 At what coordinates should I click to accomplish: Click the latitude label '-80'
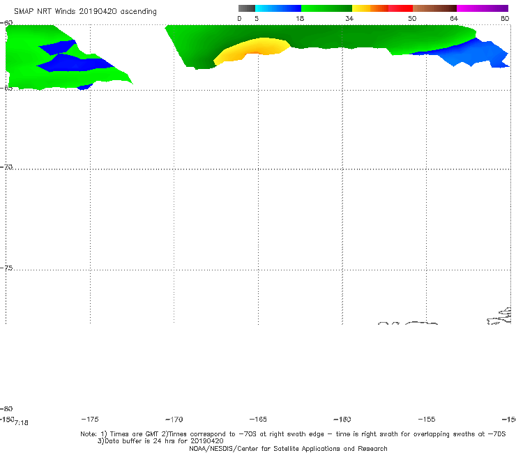6,408
